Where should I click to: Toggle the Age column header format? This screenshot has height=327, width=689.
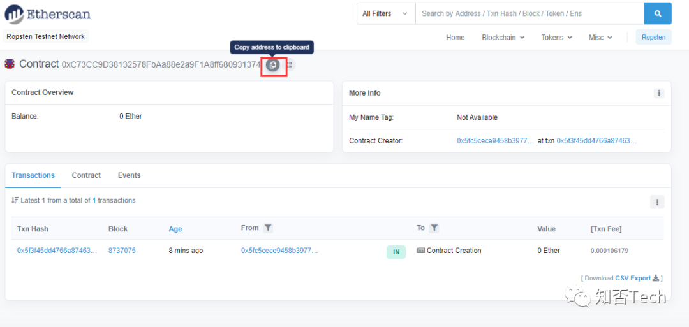[x=175, y=229]
